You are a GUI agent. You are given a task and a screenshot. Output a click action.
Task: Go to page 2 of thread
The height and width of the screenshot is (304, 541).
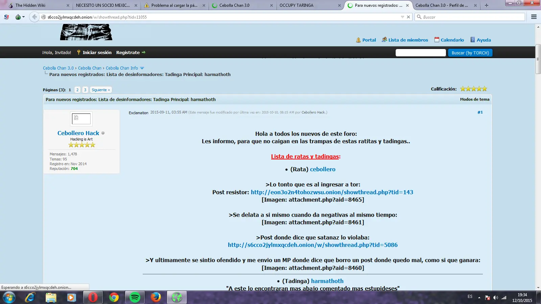tap(77, 90)
